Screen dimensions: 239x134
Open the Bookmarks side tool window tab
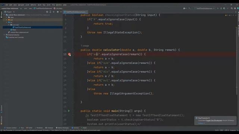[1, 120]
